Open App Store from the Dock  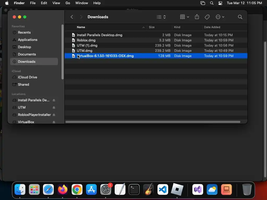coord(91,189)
